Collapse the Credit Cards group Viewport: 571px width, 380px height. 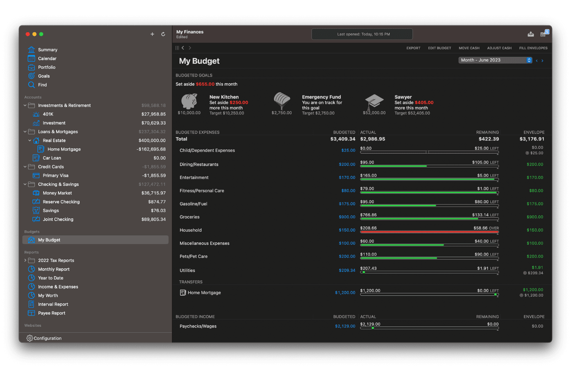(x=25, y=167)
